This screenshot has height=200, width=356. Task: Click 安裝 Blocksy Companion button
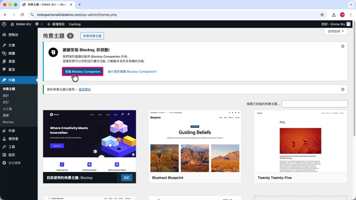pos(83,71)
